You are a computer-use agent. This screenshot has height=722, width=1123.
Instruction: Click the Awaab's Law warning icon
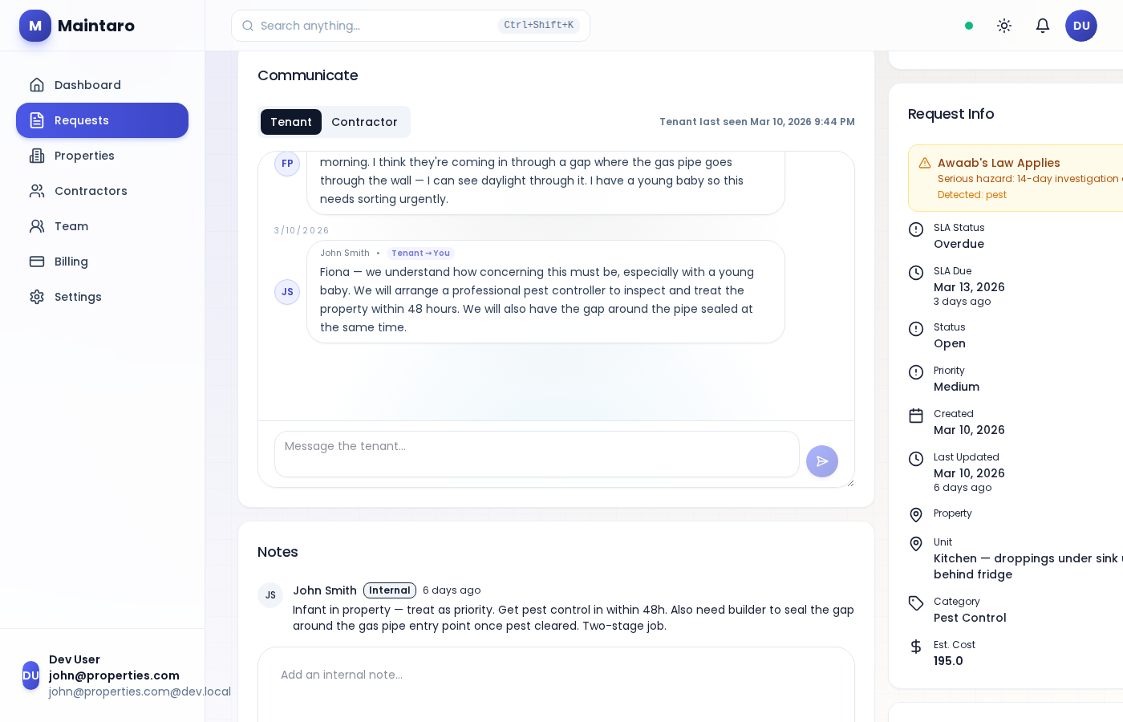tap(925, 163)
